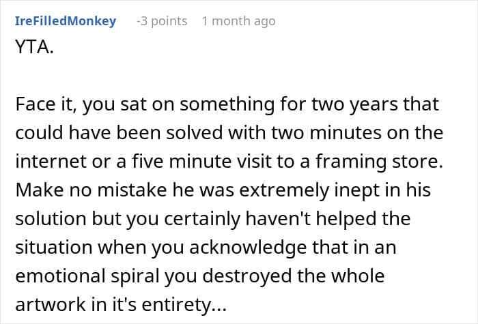The width and height of the screenshot is (478, 324).
Task: Click the phrase 'two minutes' in comment
Action: tap(326, 133)
